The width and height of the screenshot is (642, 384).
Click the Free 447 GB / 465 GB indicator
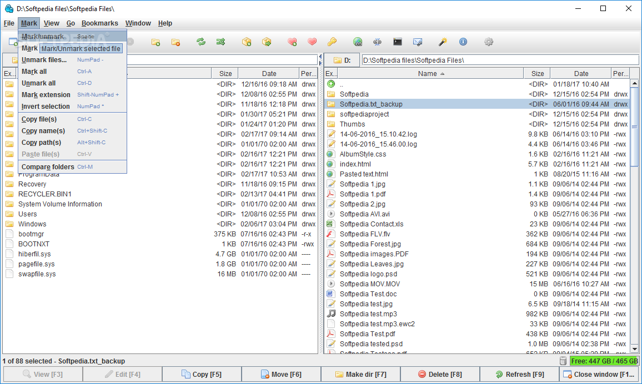pos(604,361)
